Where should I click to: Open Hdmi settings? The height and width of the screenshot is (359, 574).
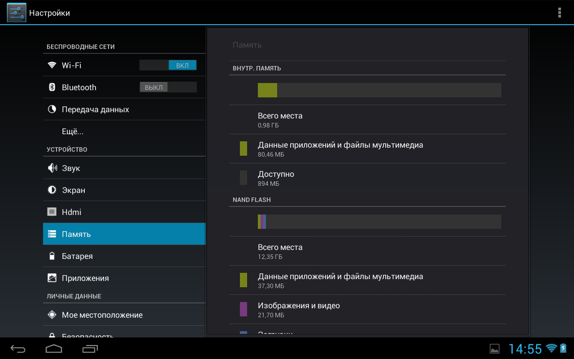coord(124,212)
